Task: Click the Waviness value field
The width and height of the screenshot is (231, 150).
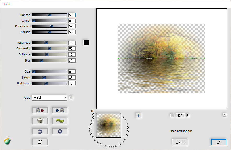Action: (72, 43)
